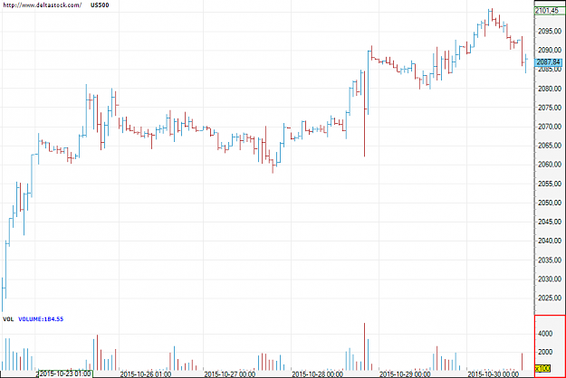Click the 2015-10-26 01:00 date label
The width and height of the screenshot is (566, 378).
tap(146, 374)
